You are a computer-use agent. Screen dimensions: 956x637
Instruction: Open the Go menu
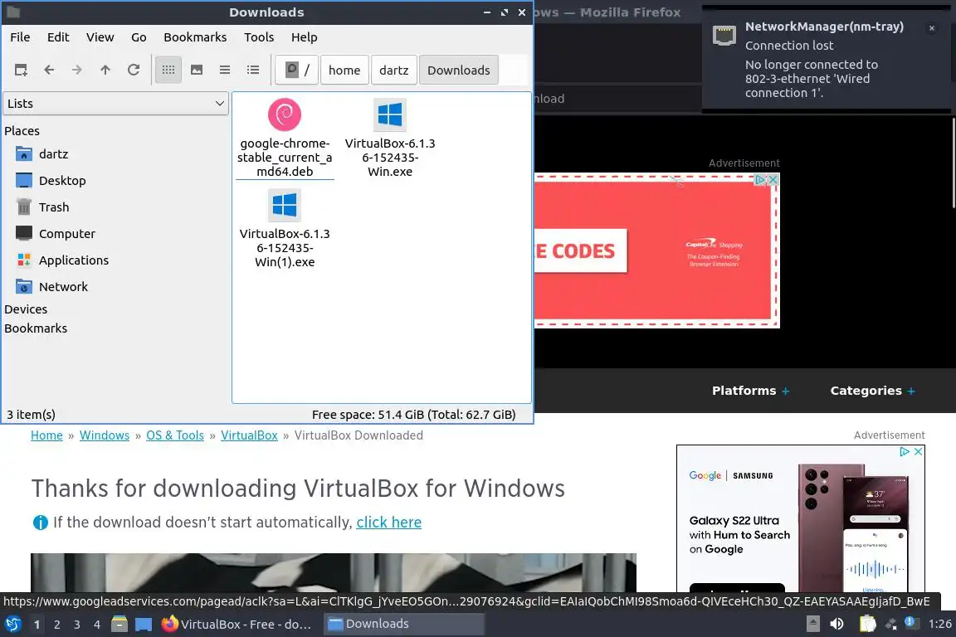pos(139,37)
